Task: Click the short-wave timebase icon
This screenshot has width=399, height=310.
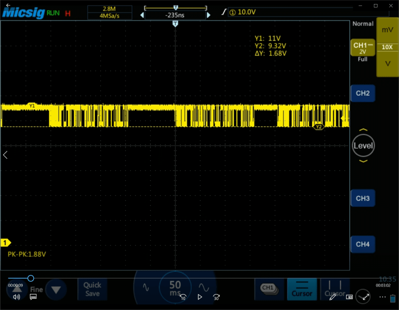Action: coord(146,288)
